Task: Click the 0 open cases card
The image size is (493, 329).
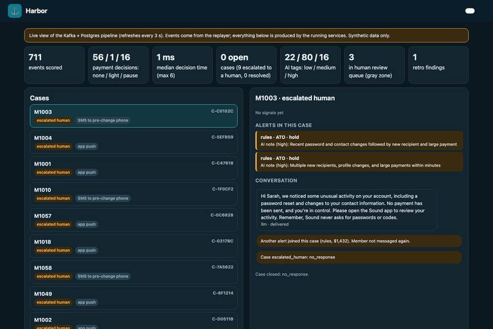Action: click(246, 65)
